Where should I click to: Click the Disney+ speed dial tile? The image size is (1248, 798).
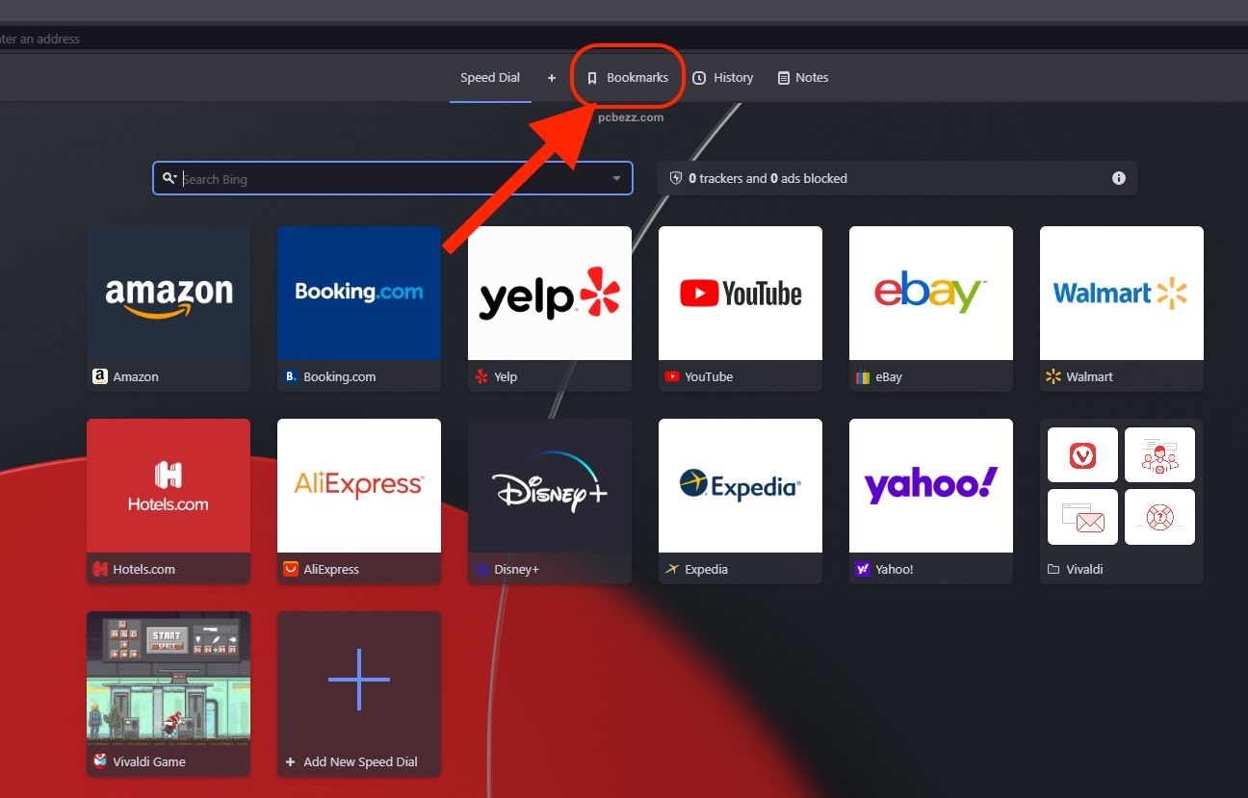pyautogui.click(x=550, y=486)
